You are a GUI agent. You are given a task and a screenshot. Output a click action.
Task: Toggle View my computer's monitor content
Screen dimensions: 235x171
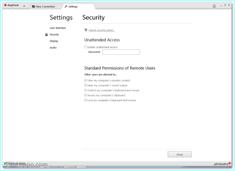point(86,80)
